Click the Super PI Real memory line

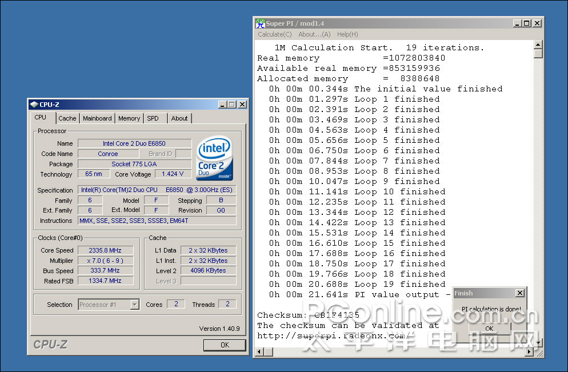point(351,58)
